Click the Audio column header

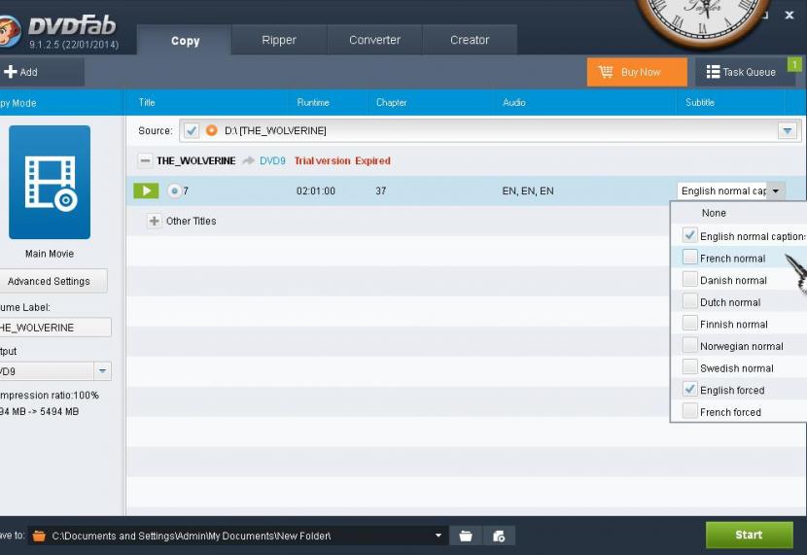514,102
